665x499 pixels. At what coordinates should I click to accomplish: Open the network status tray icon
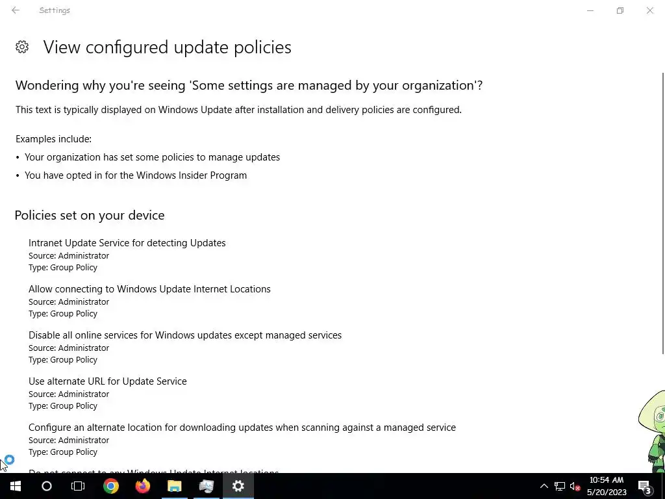tap(559, 486)
